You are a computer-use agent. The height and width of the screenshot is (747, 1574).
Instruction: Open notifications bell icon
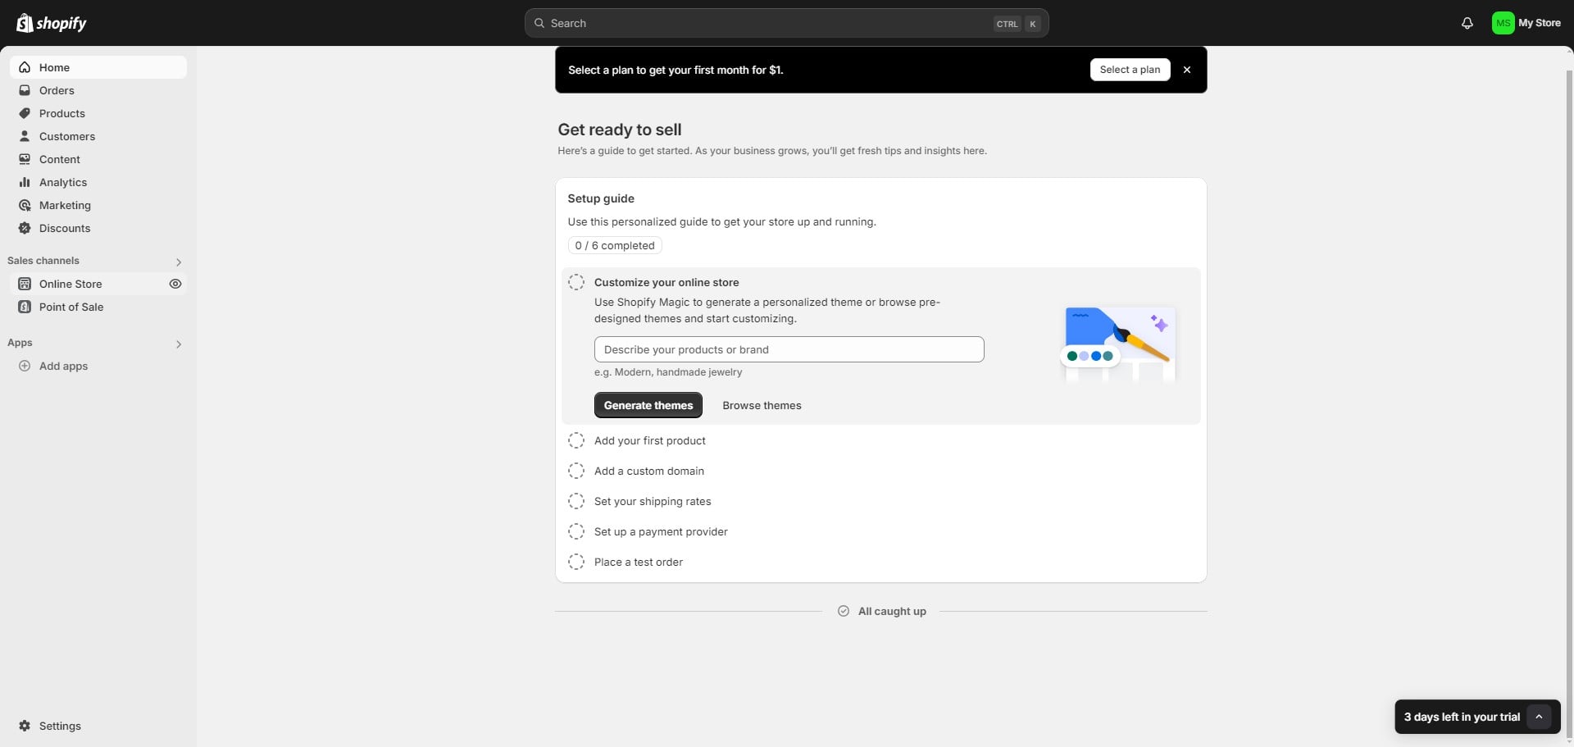tap(1467, 23)
